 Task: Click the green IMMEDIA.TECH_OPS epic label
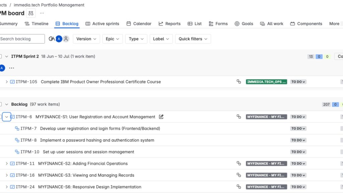coord(266,82)
